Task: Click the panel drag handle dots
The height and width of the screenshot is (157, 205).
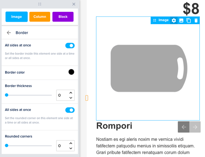Action: [40, 4]
